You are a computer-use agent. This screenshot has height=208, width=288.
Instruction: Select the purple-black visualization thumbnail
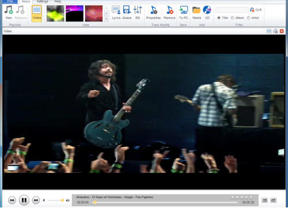click(x=74, y=13)
